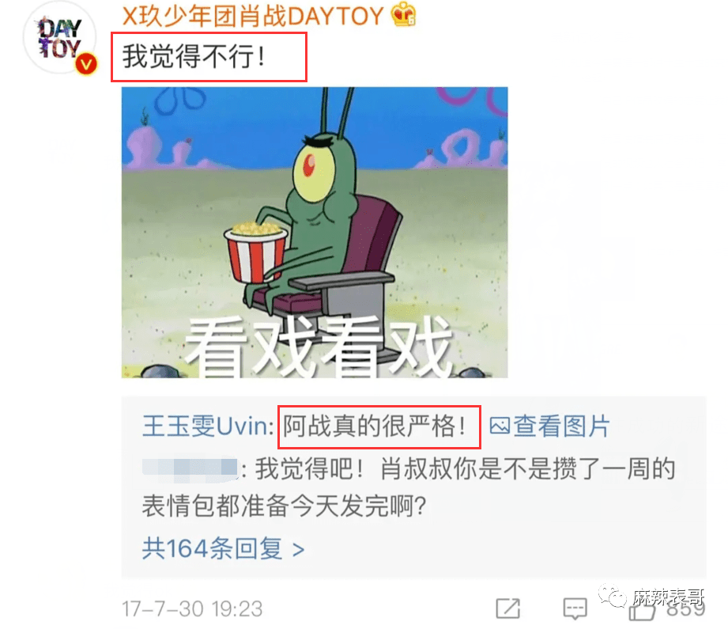This screenshot has height=629, width=728.
Task: View the attached image via 查看图片
Action: [x=549, y=426]
